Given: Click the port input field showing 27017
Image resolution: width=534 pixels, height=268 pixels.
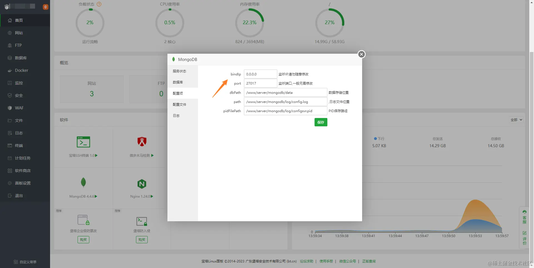Looking at the screenshot, I should (260, 83).
